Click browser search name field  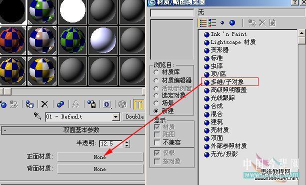click(172, 13)
